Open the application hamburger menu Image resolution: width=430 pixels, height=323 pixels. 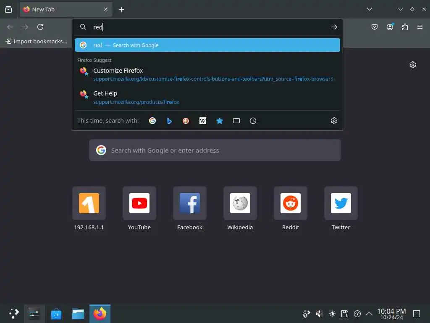point(420,27)
